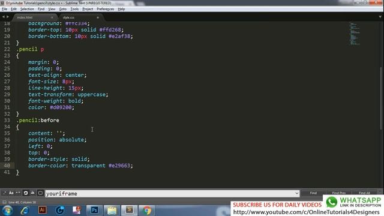Click line number 22 in gutter
Screen dimensions: 384x216
(7, 49)
